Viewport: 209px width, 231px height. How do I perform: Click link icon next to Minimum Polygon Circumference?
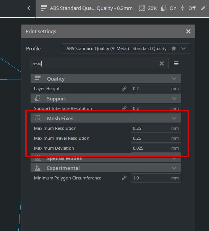[x=124, y=178]
